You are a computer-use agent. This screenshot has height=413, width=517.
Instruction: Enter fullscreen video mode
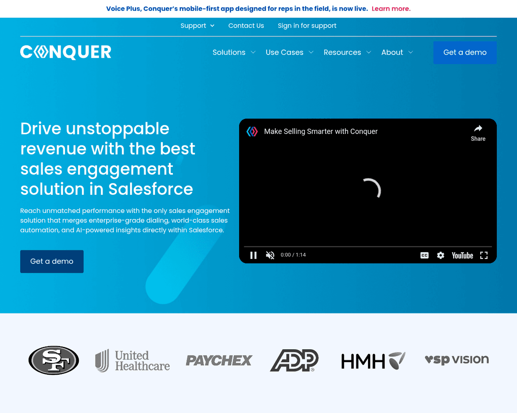(x=484, y=256)
